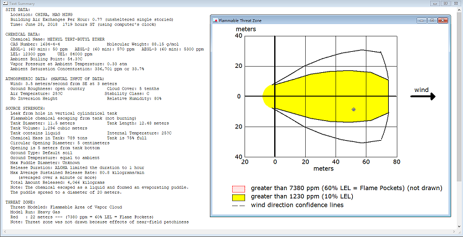
Task: Click the 'SITE DATA:' heading
Action: [17, 9]
